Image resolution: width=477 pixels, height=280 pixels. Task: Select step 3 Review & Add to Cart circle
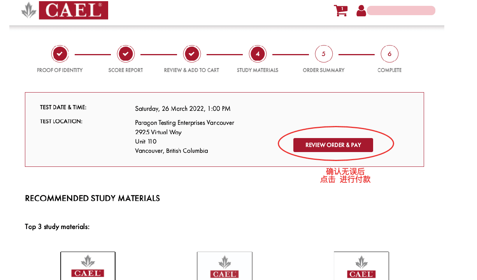tap(192, 54)
